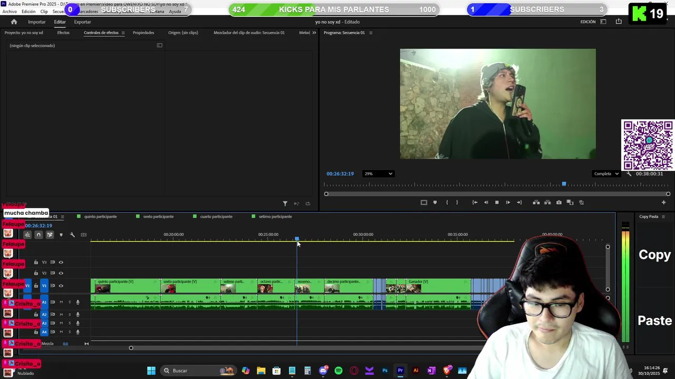
Task: Open the Clip menu
Action: pos(44,12)
